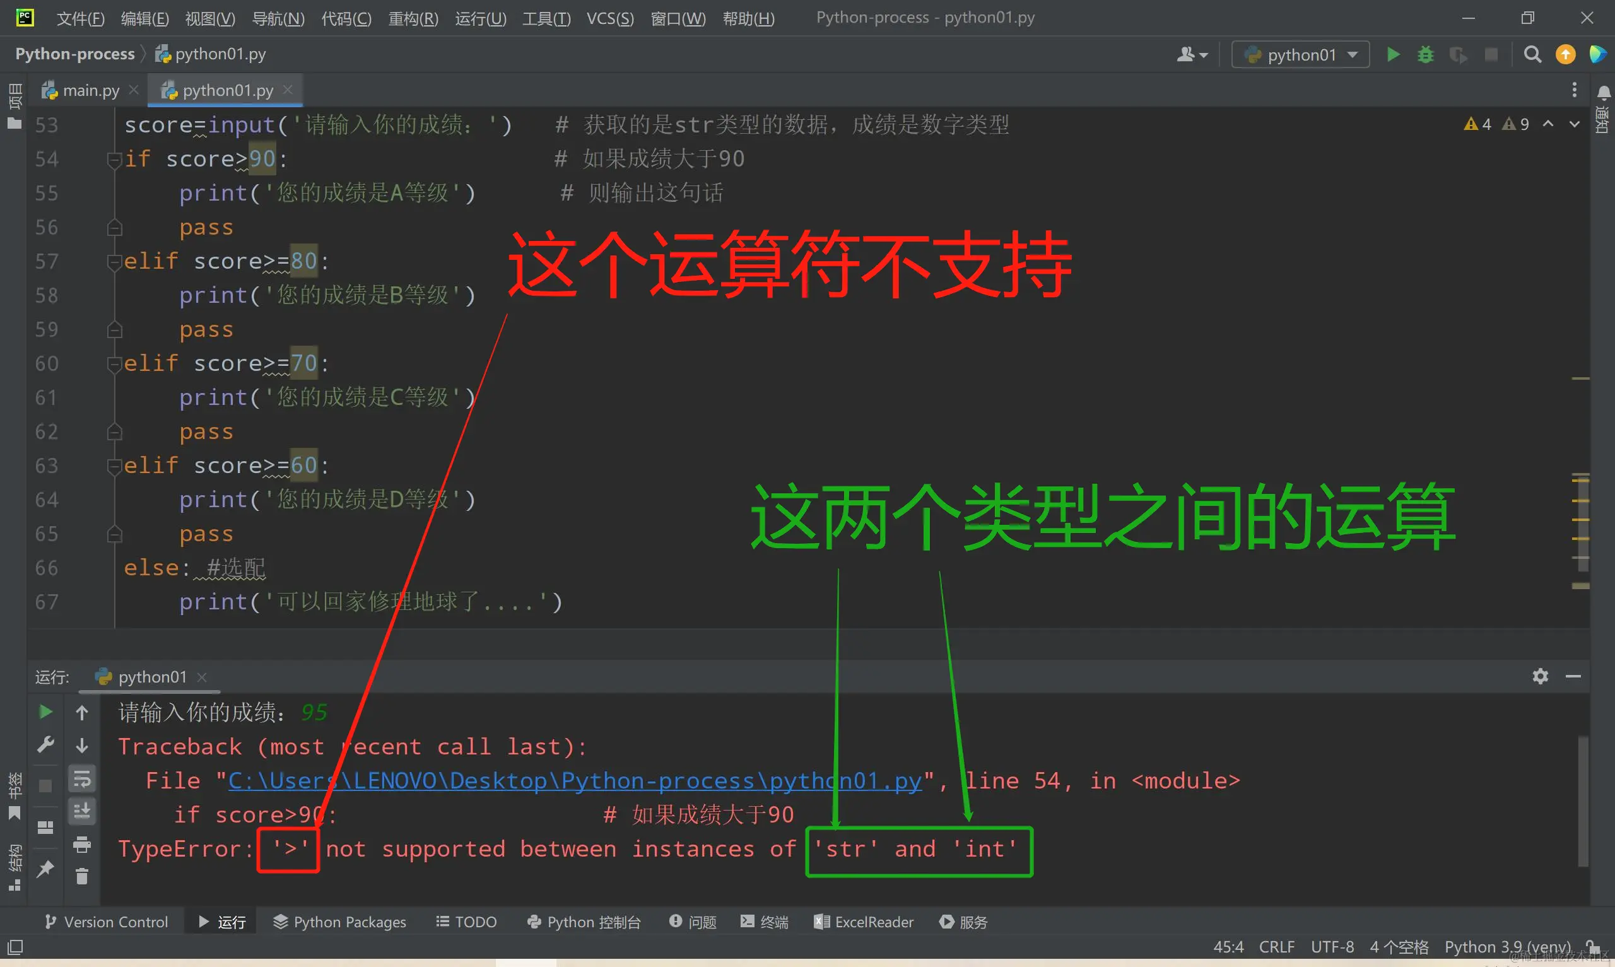Screen dimensions: 1615x967
Task: Run python01 with the green play icon
Action: 1393,55
